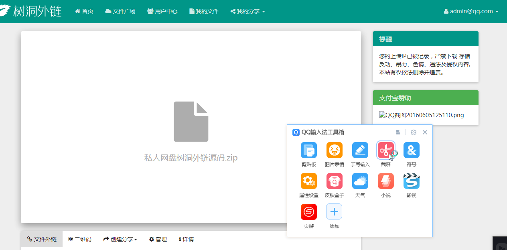Launch the 手写输入 handwriting tool
507x250 pixels.
[x=360, y=150]
